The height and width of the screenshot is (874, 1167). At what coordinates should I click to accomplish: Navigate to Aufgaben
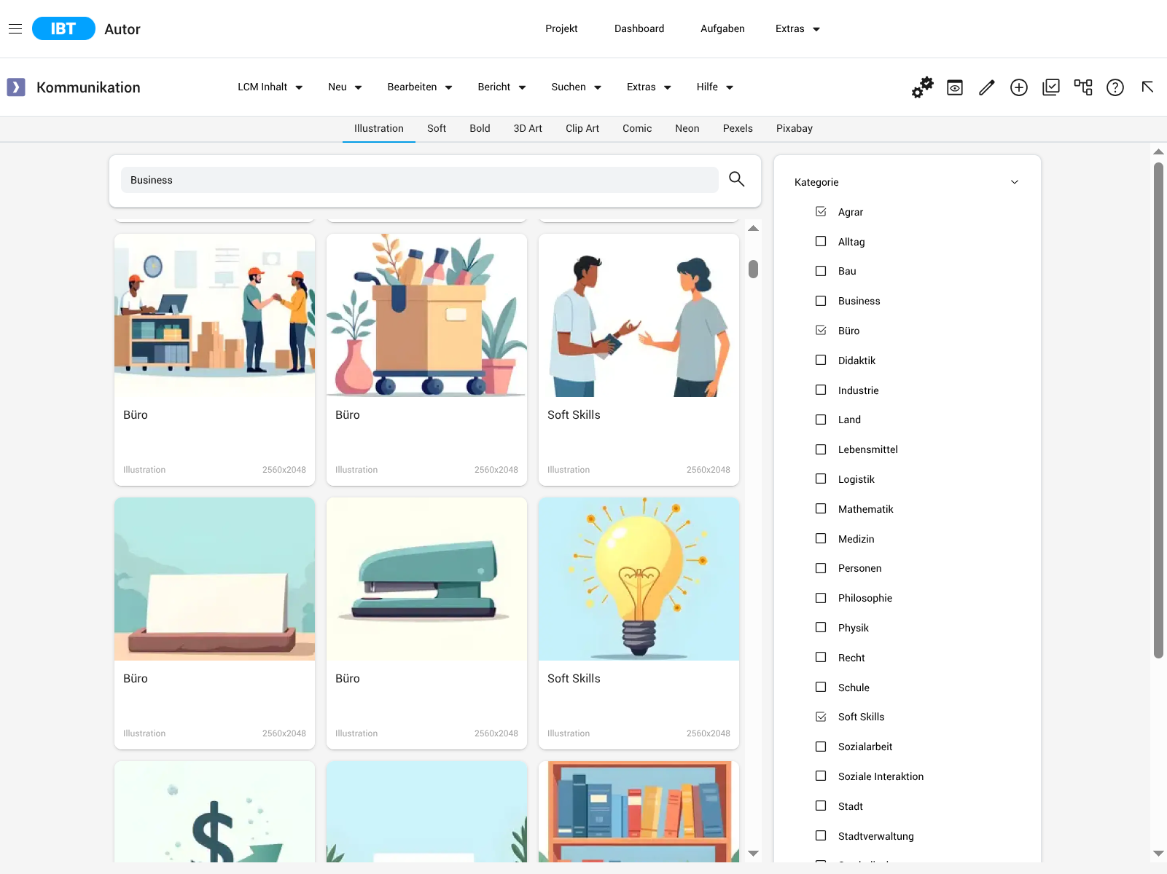[722, 29]
